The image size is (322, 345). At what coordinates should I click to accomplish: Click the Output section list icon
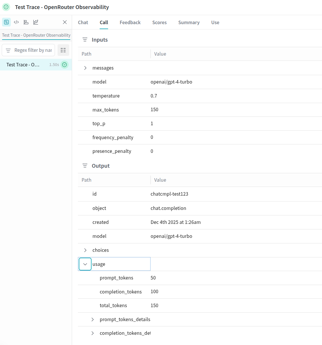pos(85,166)
